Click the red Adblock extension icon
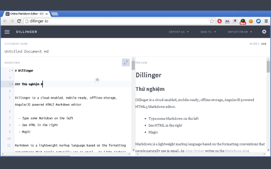Image resolution: width=271 pixels, height=169 pixels. click(x=220, y=21)
